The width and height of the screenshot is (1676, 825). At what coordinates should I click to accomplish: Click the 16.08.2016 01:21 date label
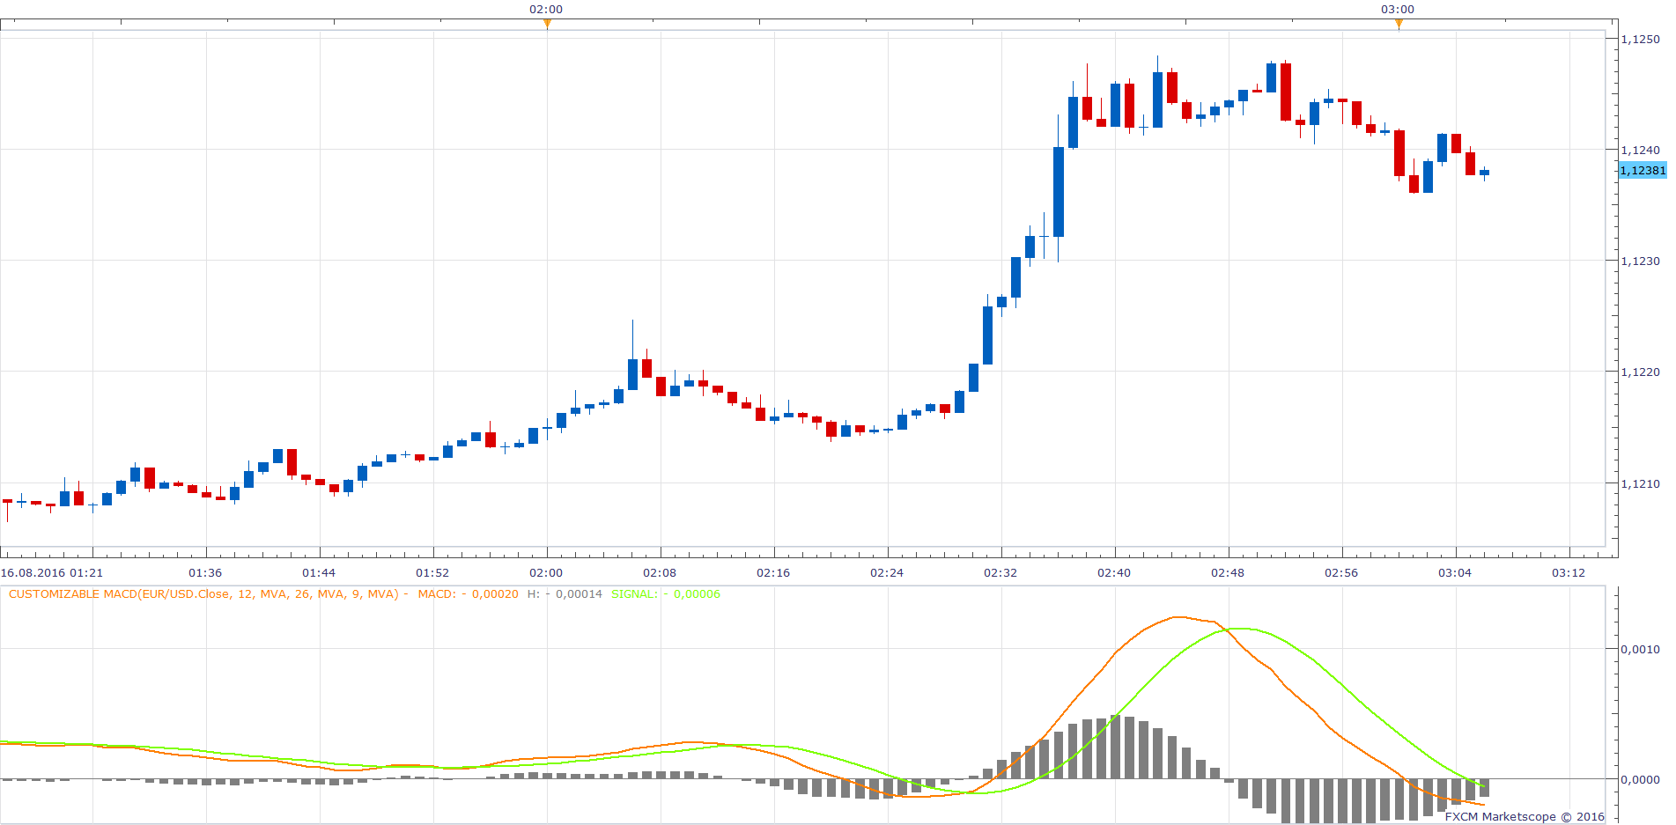[52, 572]
